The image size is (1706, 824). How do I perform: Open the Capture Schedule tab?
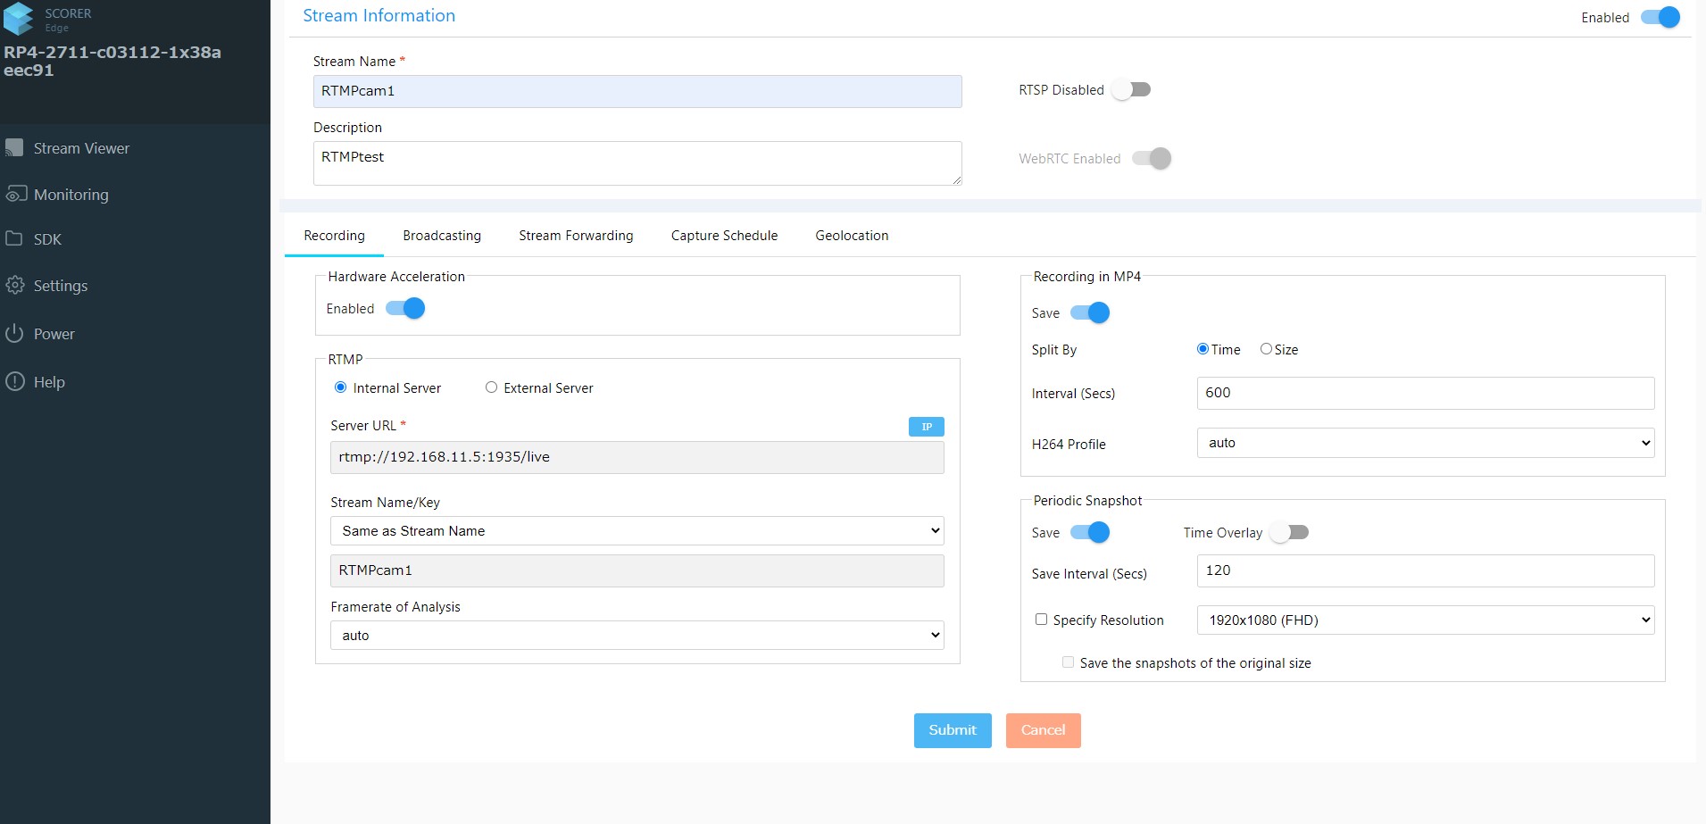coord(724,236)
